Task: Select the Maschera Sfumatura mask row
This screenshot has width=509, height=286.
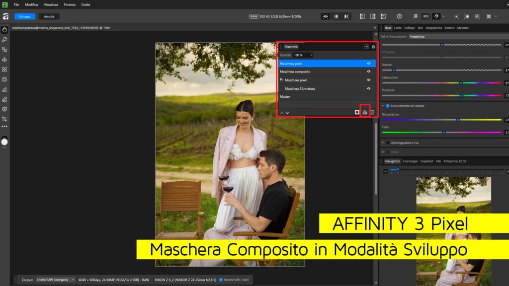Action: click(327, 88)
